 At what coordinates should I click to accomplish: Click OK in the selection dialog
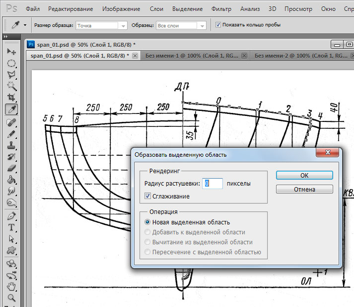pos(304,175)
